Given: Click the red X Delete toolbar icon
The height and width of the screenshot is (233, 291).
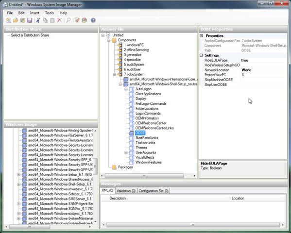Looking at the screenshot, I should point(59,20).
